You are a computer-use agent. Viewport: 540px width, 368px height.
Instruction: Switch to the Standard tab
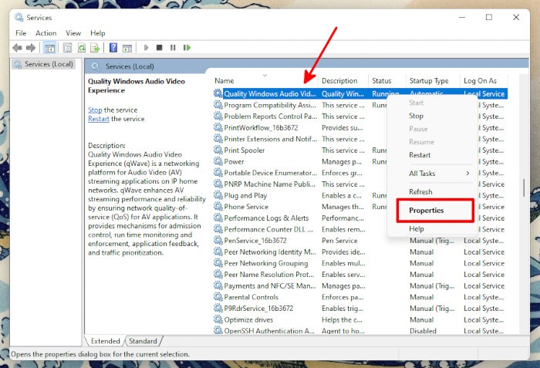point(143,341)
